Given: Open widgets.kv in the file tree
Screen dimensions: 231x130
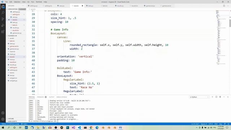Looking at the screenshot, I should pos(13,78).
